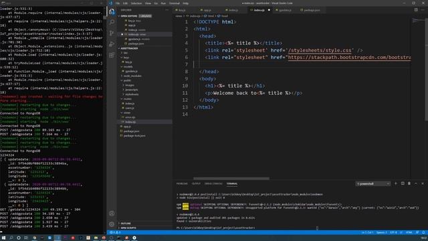The image size is (428, 241).
Task: Expand the javascripts folder
Action: [x=131, y=90]
